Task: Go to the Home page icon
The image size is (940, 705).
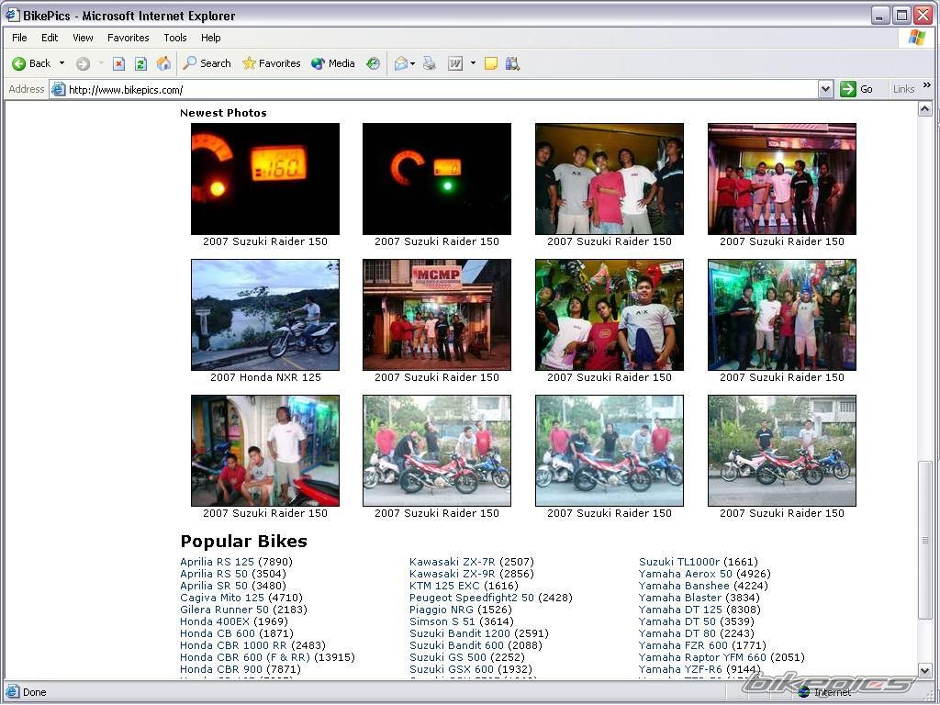Action: pyautogui.click(x=163, y=63)
